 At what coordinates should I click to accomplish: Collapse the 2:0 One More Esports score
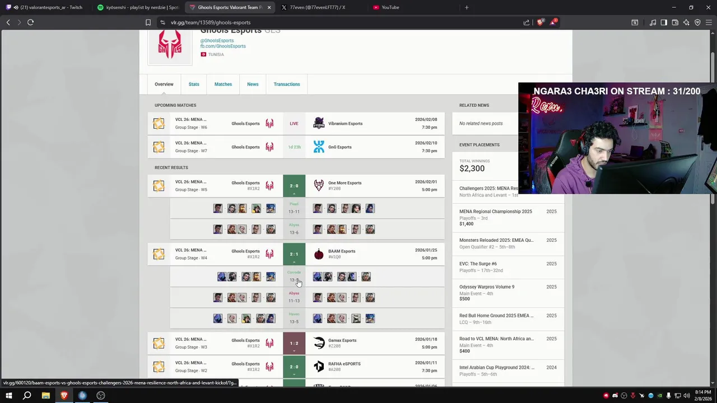click(294, 186)
